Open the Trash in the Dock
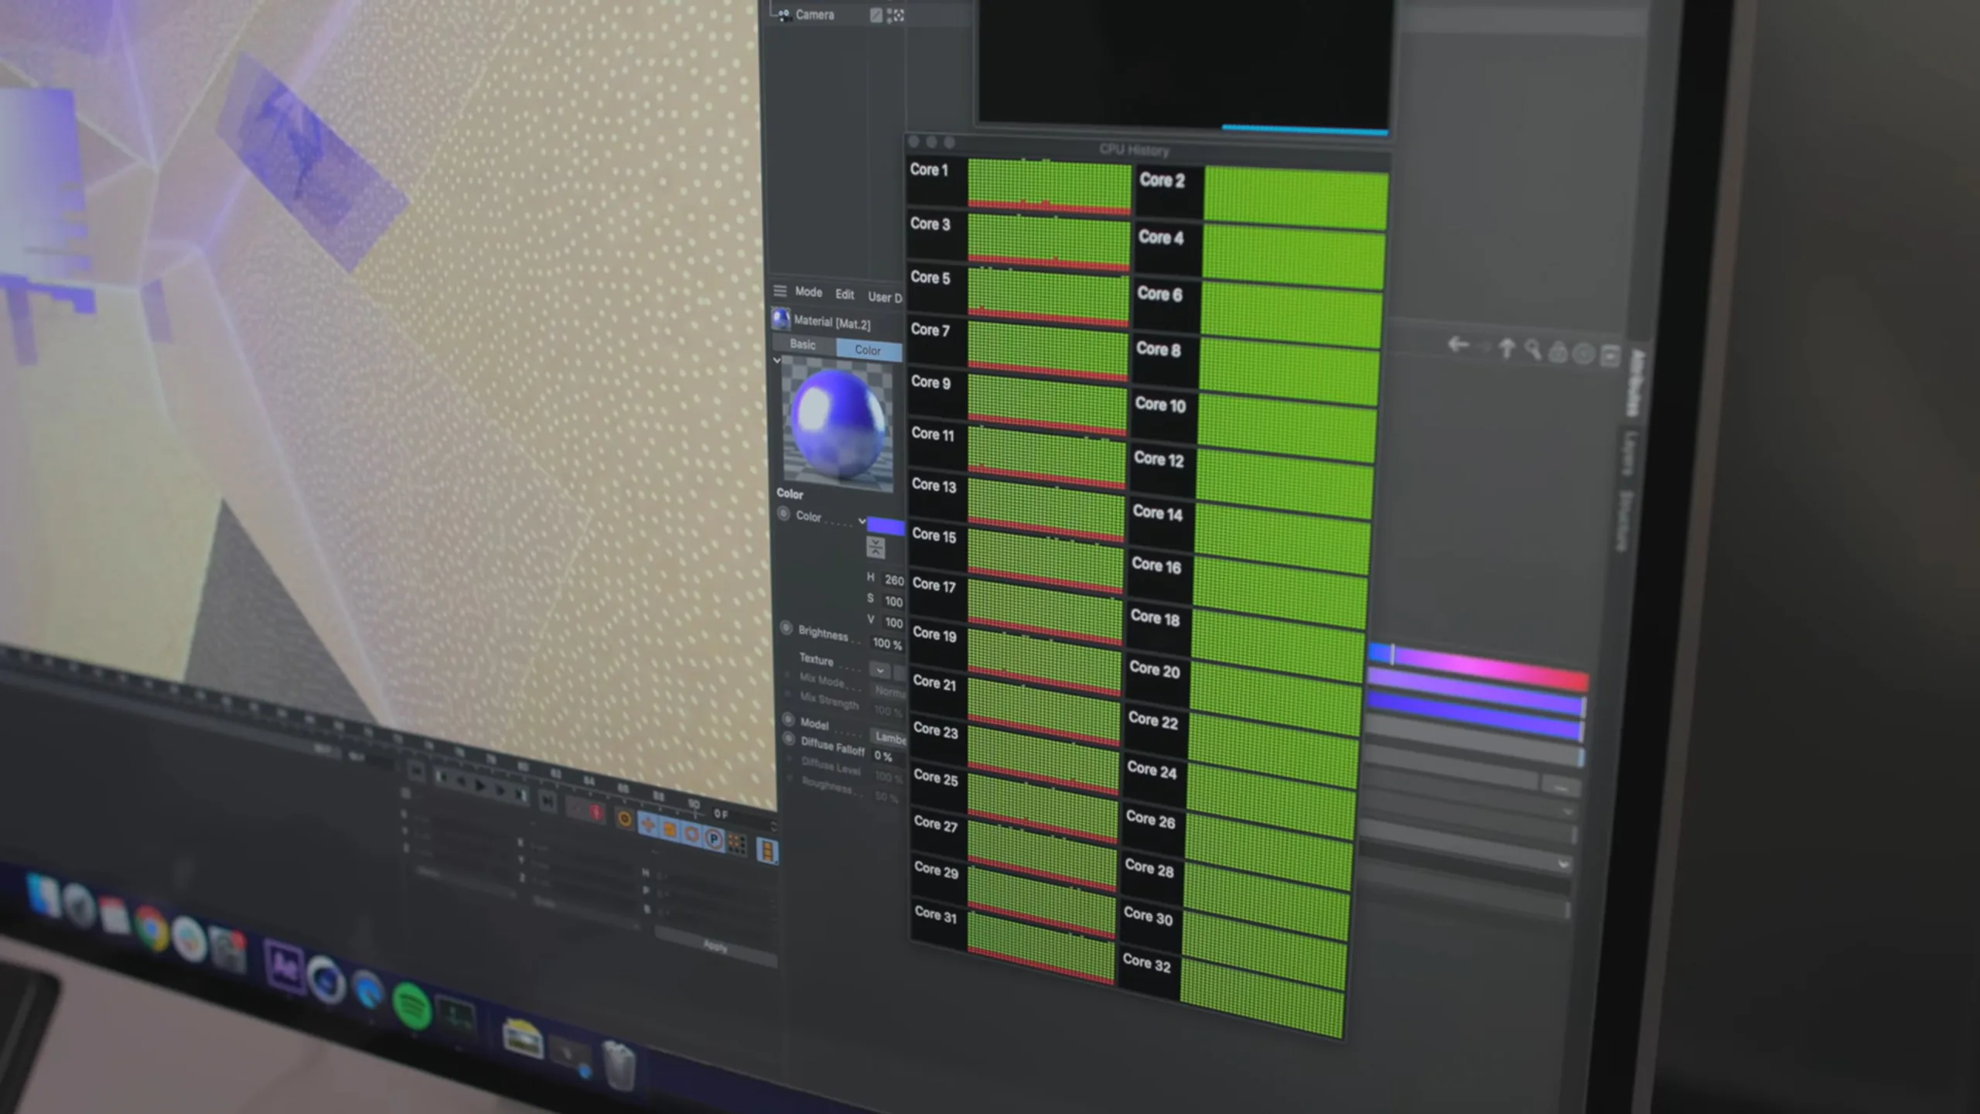Viewport: 1980px width, 1114px height. pyautogui.click(x=620, y=1064)
